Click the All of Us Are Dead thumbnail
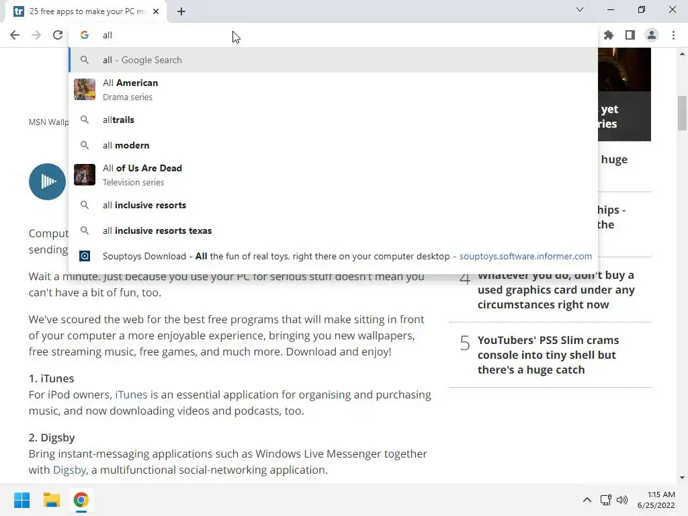The width and height of the screenshot is (688, 516). 85,175
